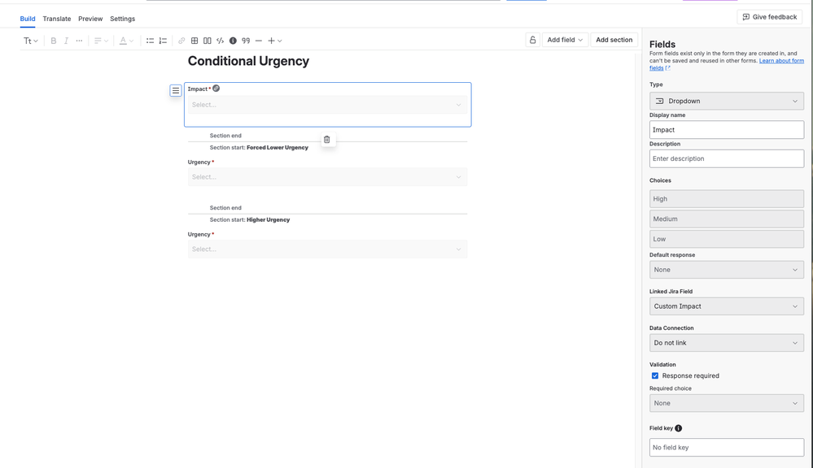
Task: Open the field Type dropdown
Action: pyautogui.click(x=727, y=101)
